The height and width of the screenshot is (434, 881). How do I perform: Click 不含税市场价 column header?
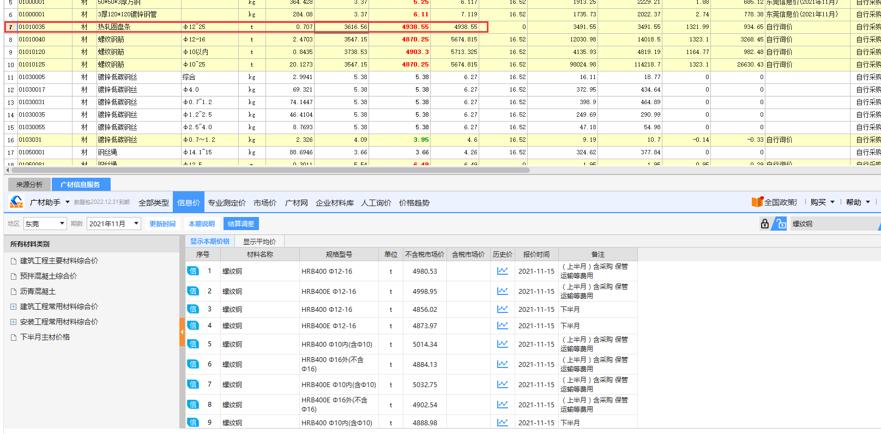[425, 255]
